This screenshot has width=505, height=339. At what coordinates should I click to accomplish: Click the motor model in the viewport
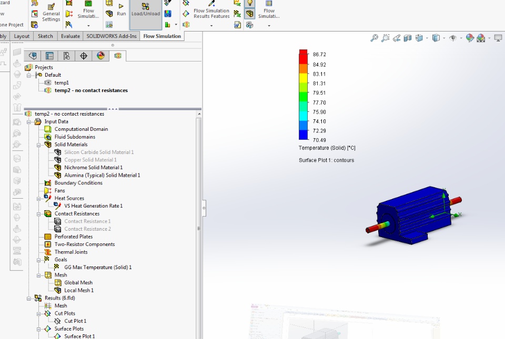click(x=414, y=215)
